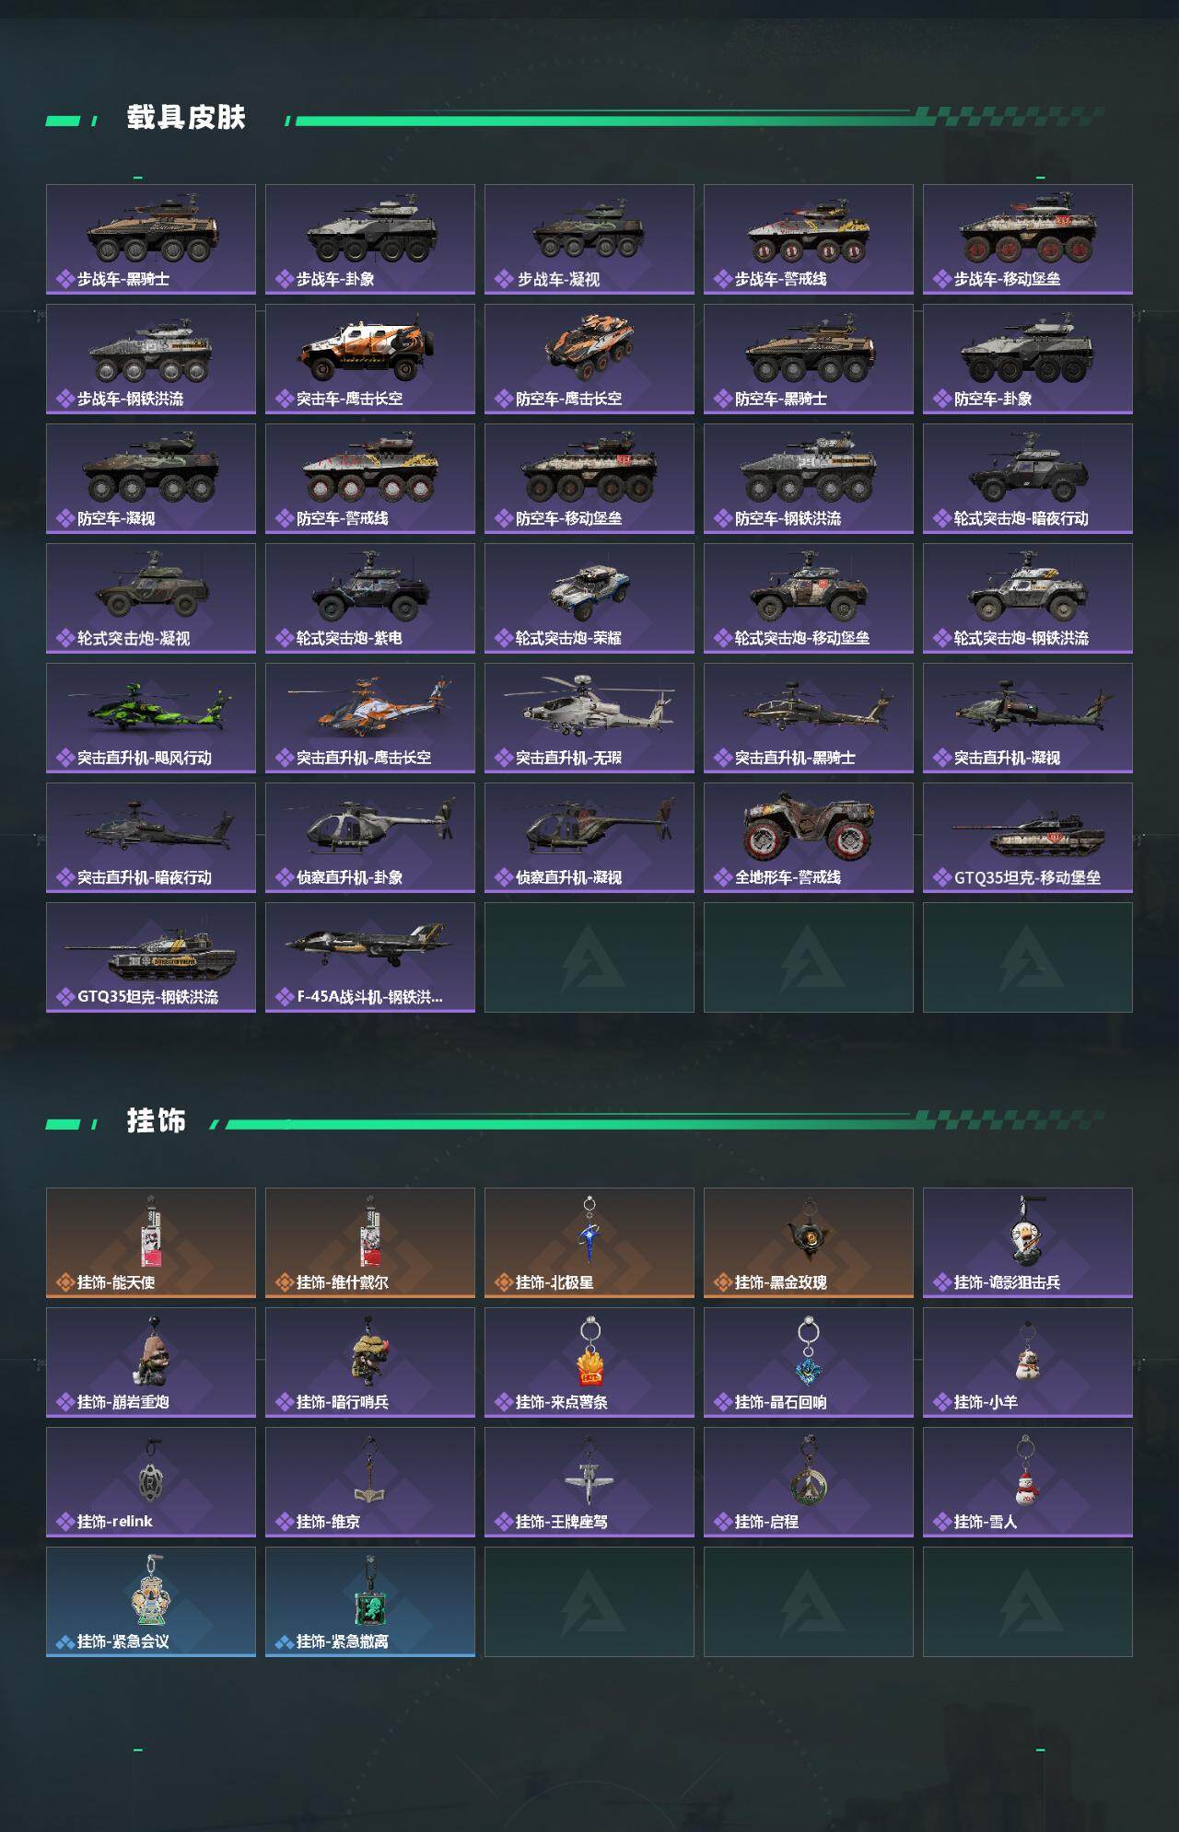Click the 挂饰-北极星 star charm
The height and width of the screenshot is (1832, 1179).
click(589, 1243)
